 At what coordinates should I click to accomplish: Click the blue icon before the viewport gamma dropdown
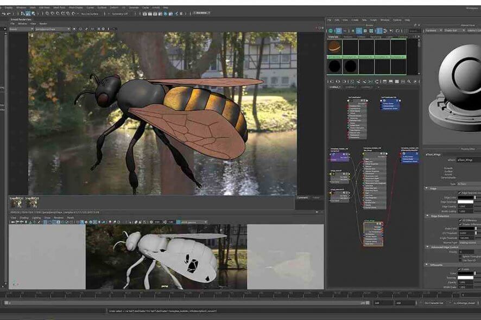coord(179,222)
